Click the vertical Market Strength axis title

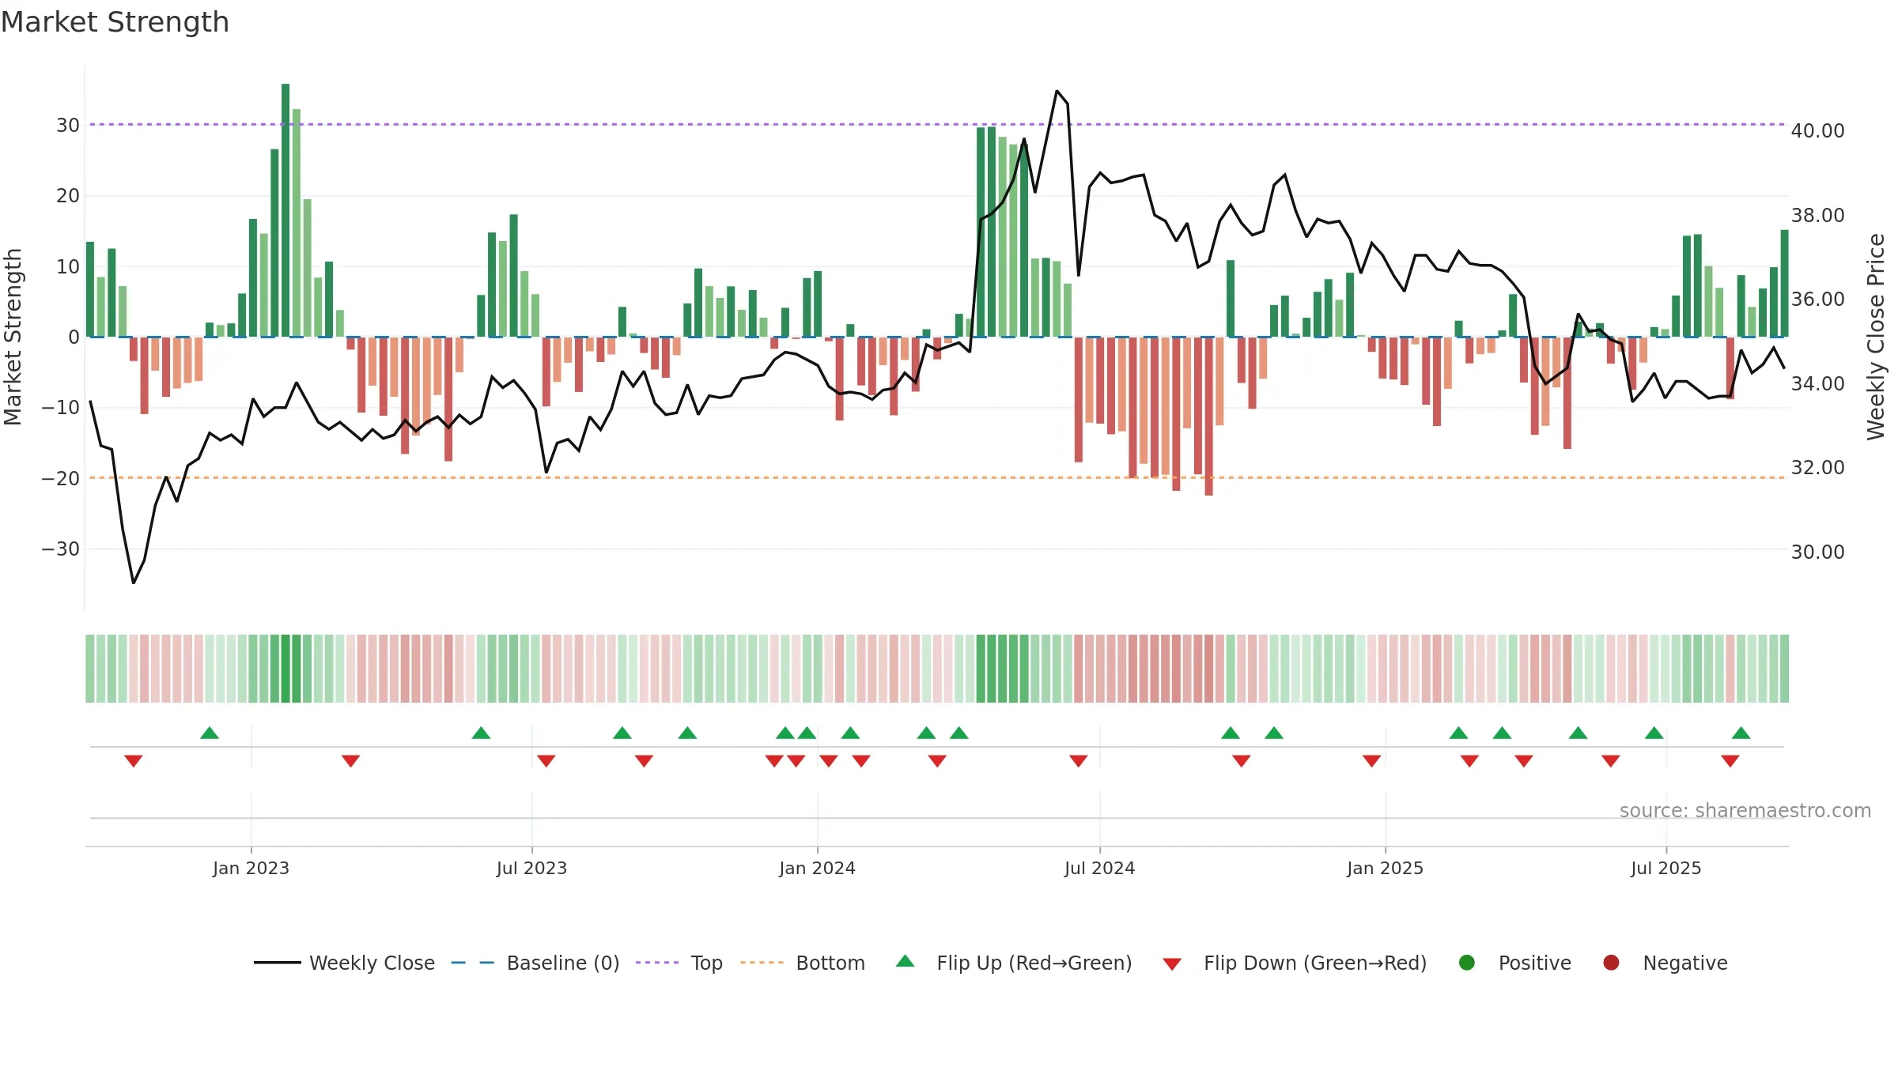[x=13, y=337]
